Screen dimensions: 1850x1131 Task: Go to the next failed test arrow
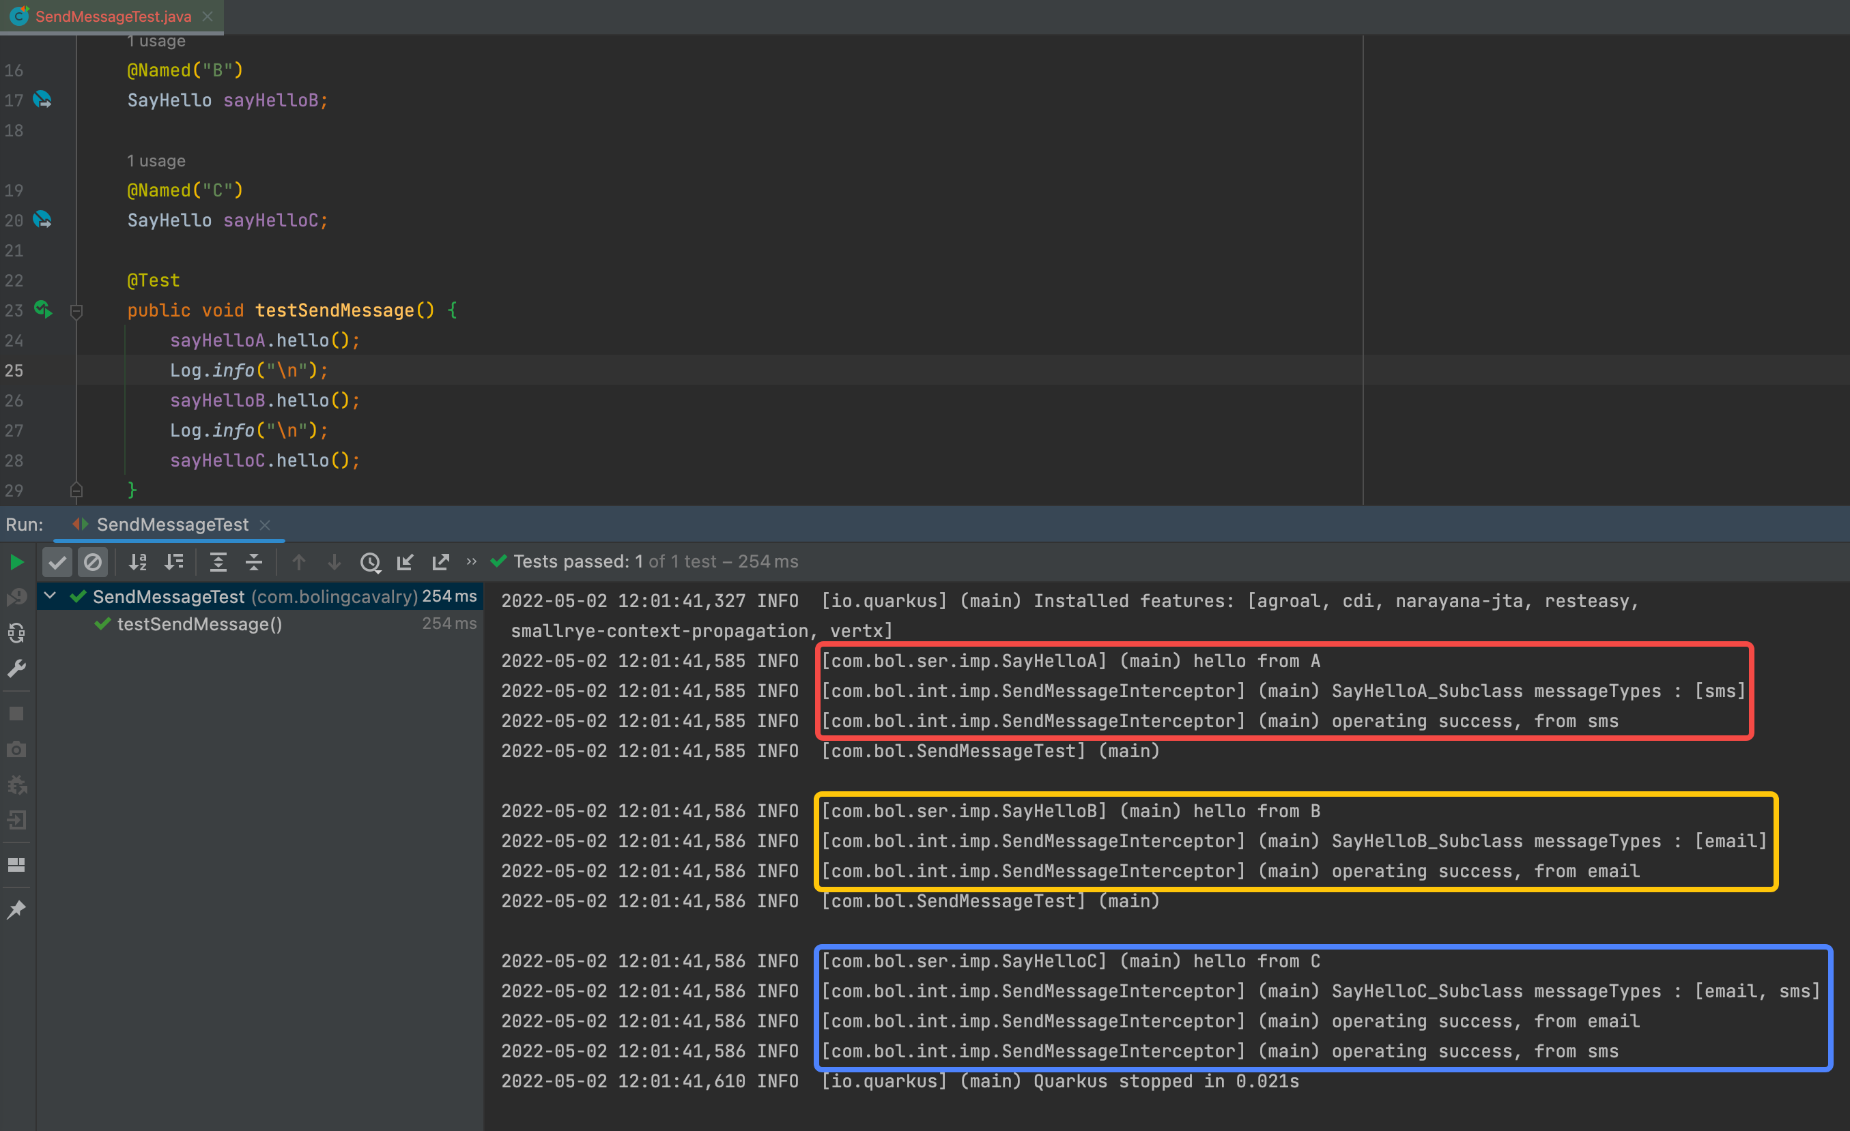point(334,561)
